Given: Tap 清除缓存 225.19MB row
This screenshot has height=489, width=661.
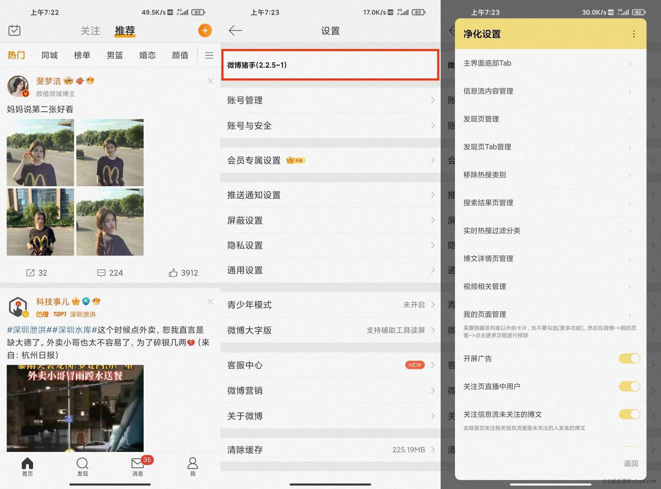Looking at the screenshot, I should [330, 450].
